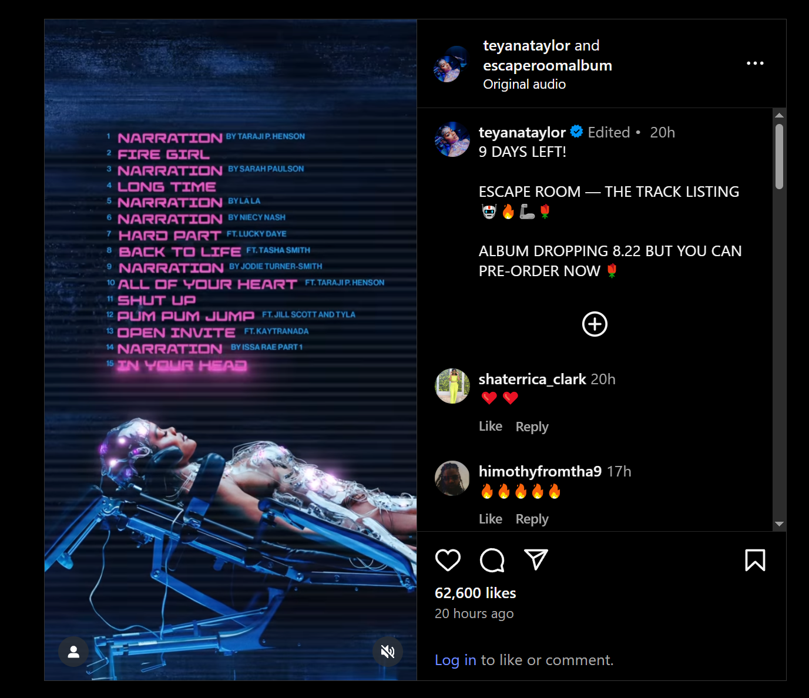The height and width of the screenshot is (698, 809).
Task: Load more comments plus button
Action: tap(595, 324)
